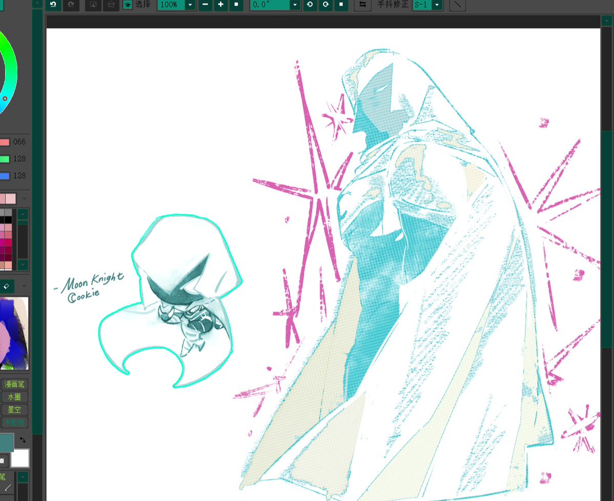The image size is (614, 501).
Task: Click the Moon Knight Cookie handwritten text
Action: (90, 287)
